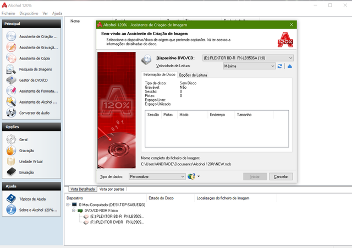Viewport: 352px width, 248px height.
Task: Open Emulação chip icon
Action: click(11, 172)
